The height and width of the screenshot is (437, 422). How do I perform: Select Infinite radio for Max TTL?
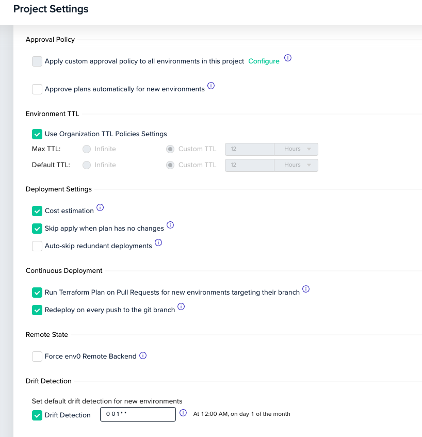pos(87,149)
